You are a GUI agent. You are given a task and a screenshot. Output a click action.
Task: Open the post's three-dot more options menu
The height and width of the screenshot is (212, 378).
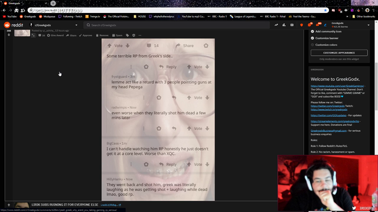[x=140, y=35]
